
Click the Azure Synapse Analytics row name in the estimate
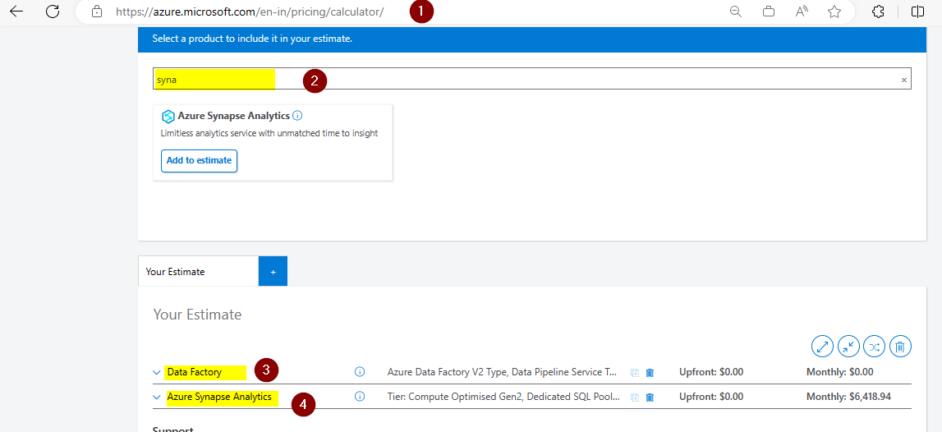[x=219, y=397]
